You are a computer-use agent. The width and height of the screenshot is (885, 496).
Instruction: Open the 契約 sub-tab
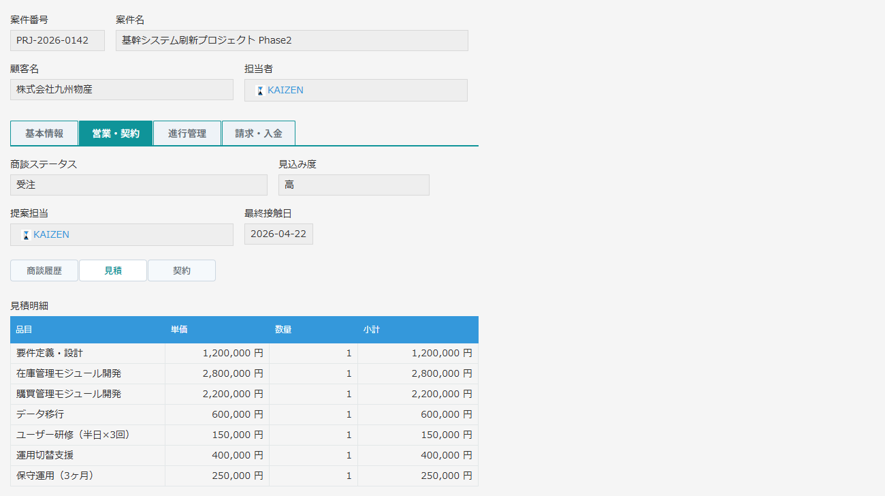coord(182,270)
